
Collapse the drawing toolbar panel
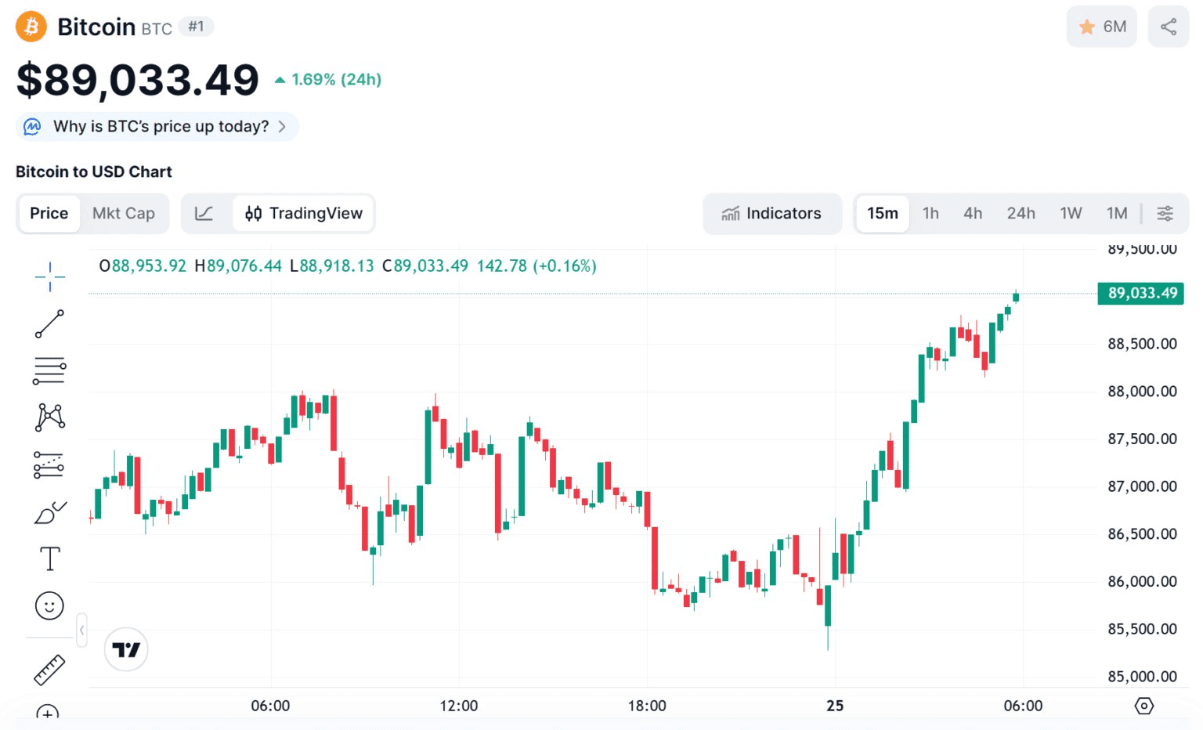[x=81, y=630]
